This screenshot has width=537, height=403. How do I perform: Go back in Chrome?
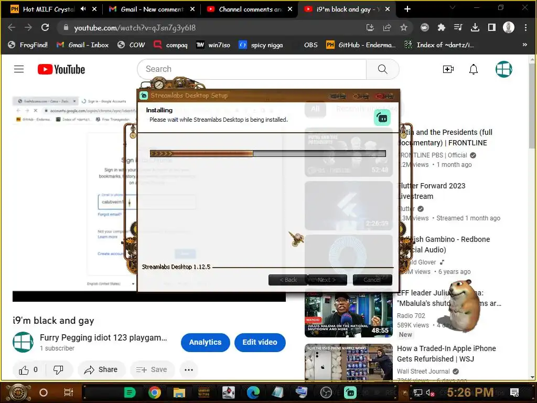pyautogui.click(x=12, y=27)
